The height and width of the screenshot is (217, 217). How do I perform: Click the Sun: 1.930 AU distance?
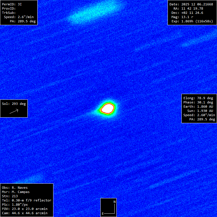click(200, 111)
